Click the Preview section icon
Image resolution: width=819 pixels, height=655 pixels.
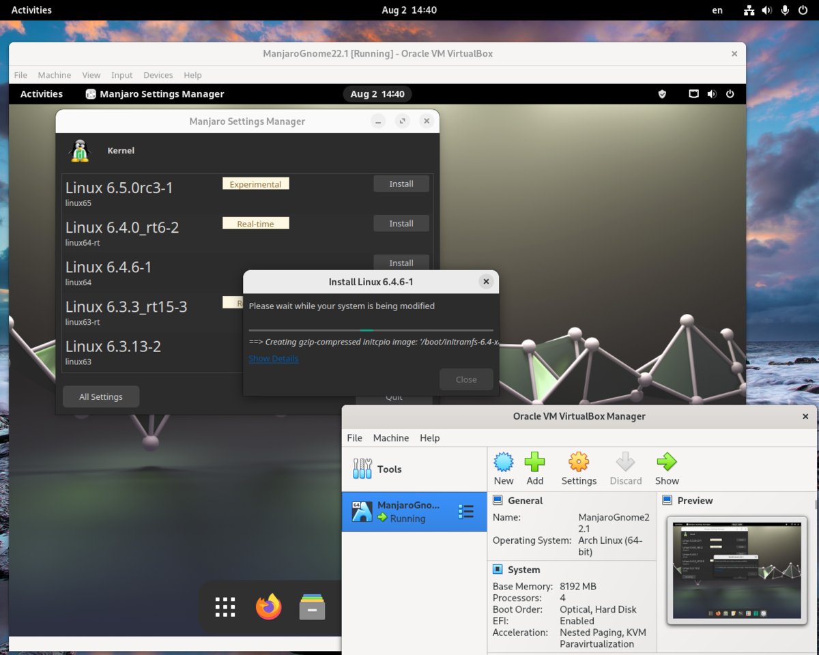click(667, 500)
